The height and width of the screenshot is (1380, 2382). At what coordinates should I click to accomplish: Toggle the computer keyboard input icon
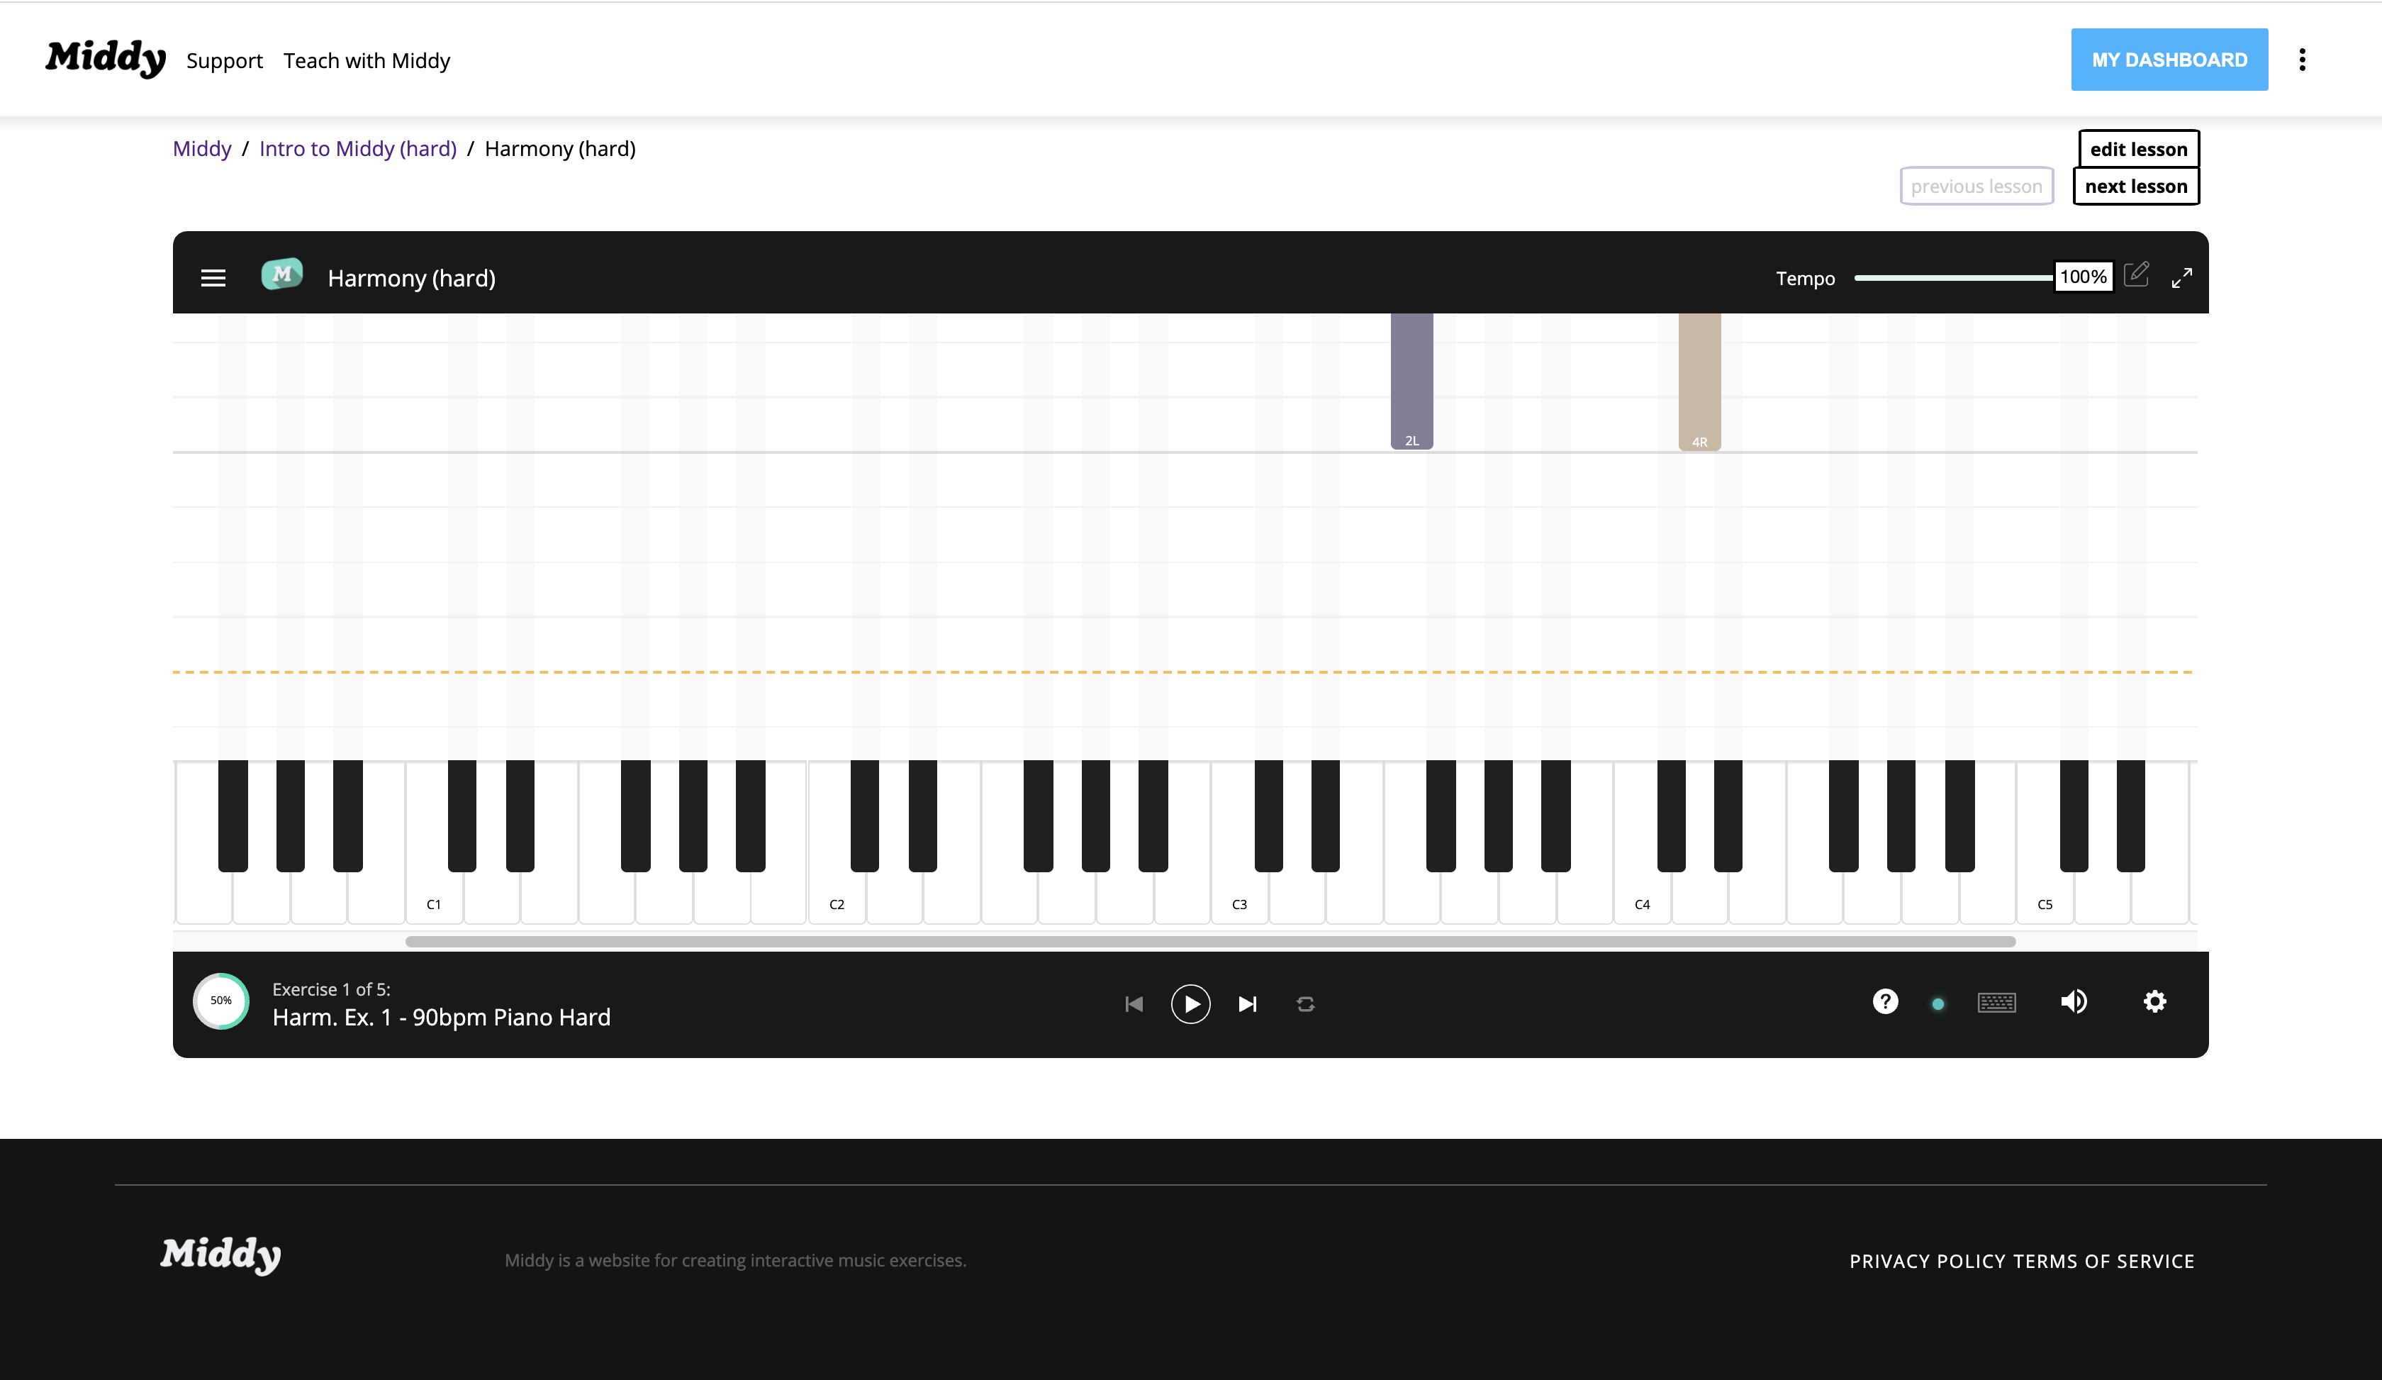click(x=1996, y=1003)
